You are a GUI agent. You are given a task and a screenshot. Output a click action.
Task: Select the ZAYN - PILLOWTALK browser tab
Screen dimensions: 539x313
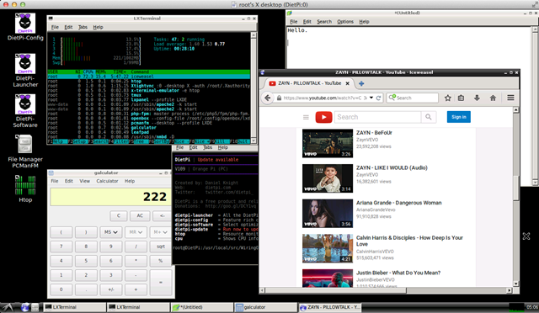309,83
